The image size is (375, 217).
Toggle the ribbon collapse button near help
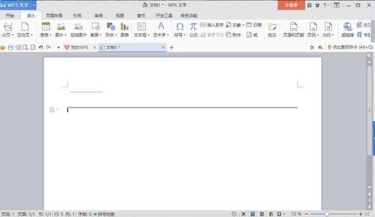pos(337,5)
